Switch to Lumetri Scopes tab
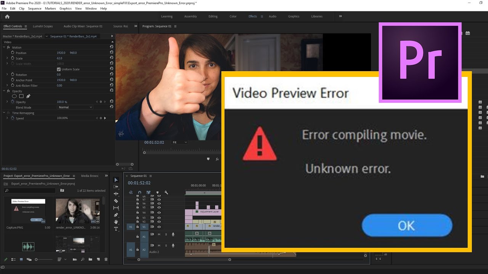 (43, 26)
